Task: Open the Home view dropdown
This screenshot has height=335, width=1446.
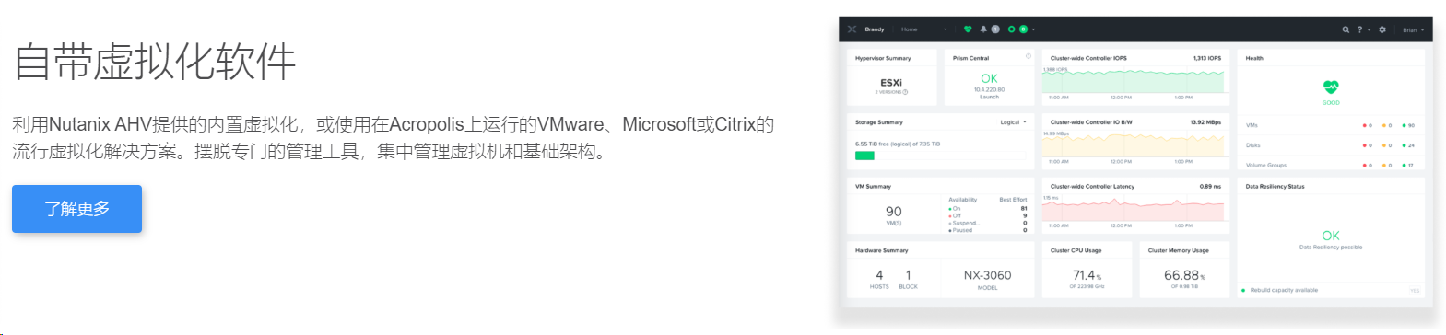Action: [923, 29]
